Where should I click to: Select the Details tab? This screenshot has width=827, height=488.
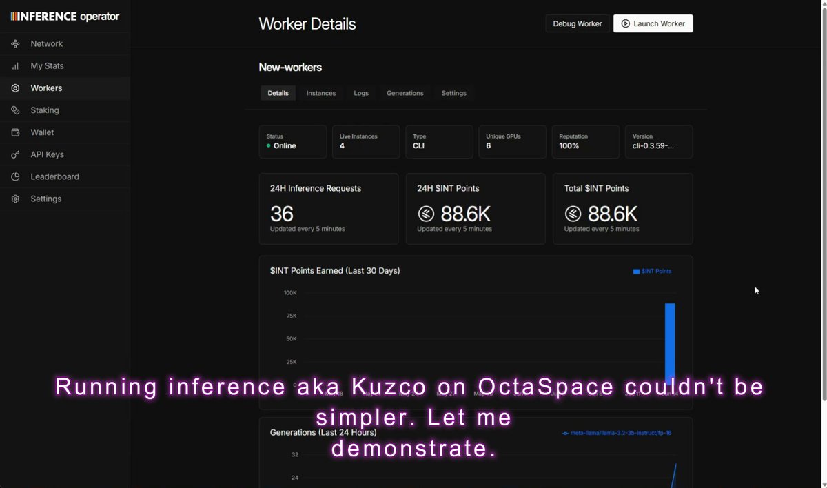click(x=278, y=93)
